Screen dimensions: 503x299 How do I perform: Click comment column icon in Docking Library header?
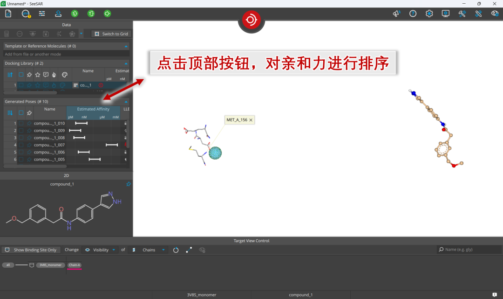46,75
